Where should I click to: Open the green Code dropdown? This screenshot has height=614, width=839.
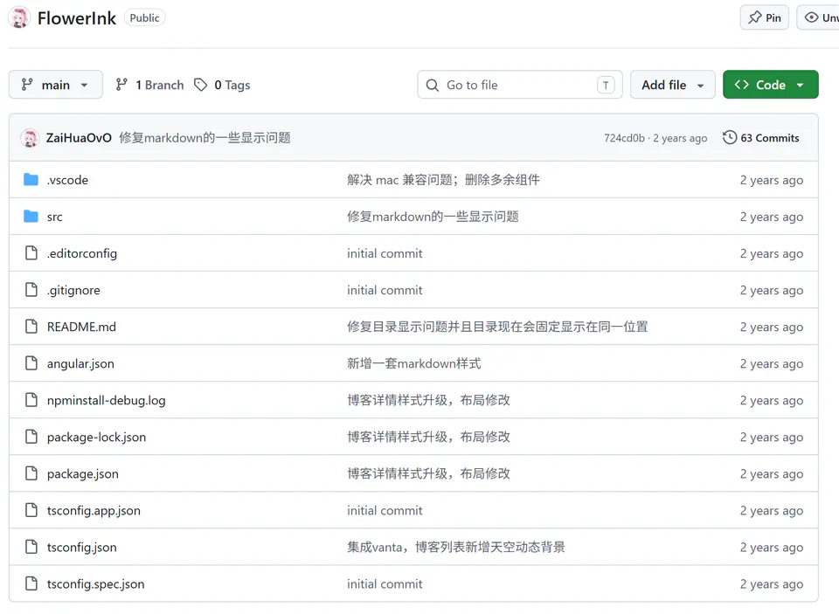pyautogui.click(x=770, y=85)
